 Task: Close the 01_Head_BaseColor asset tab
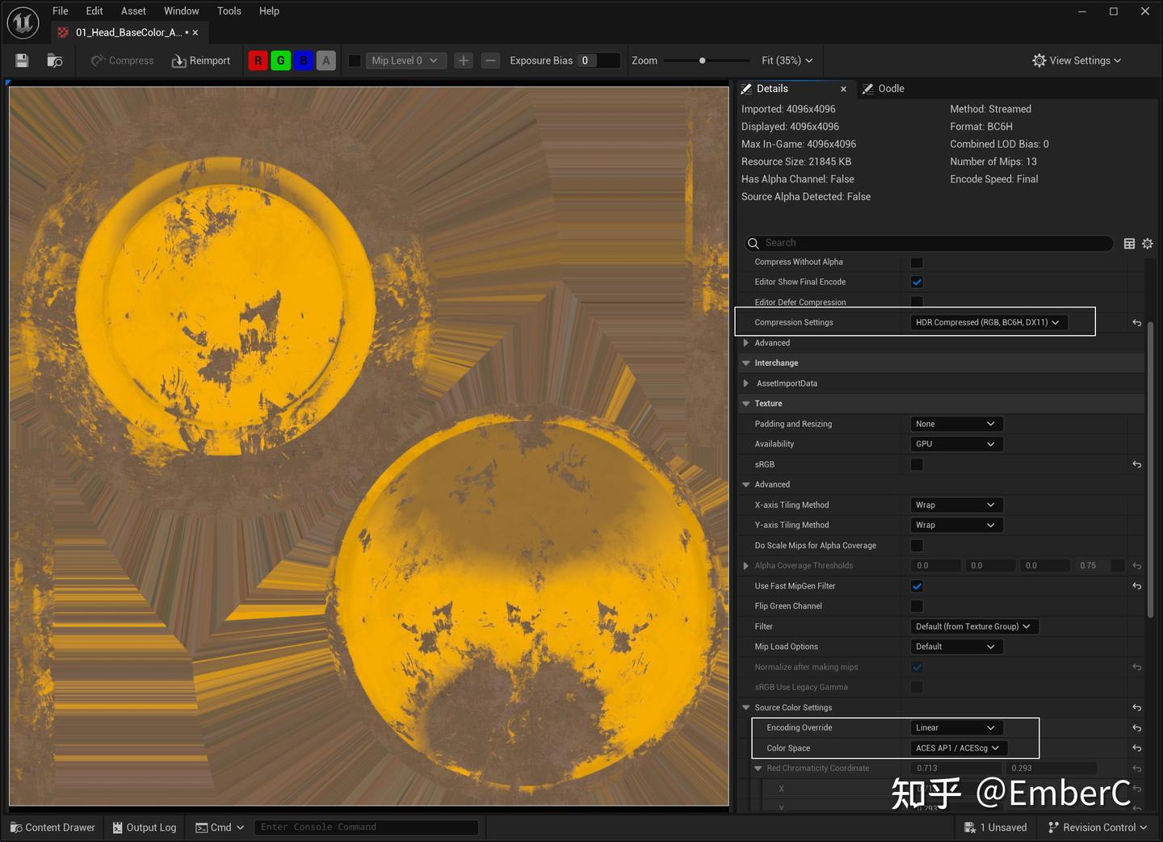(x=195, y=32)
